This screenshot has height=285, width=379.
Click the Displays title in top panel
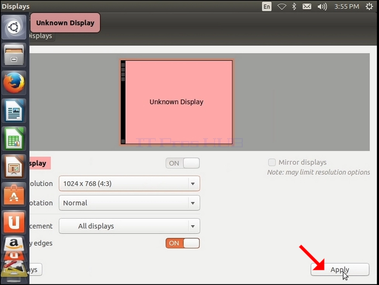[x=16, y=6]
